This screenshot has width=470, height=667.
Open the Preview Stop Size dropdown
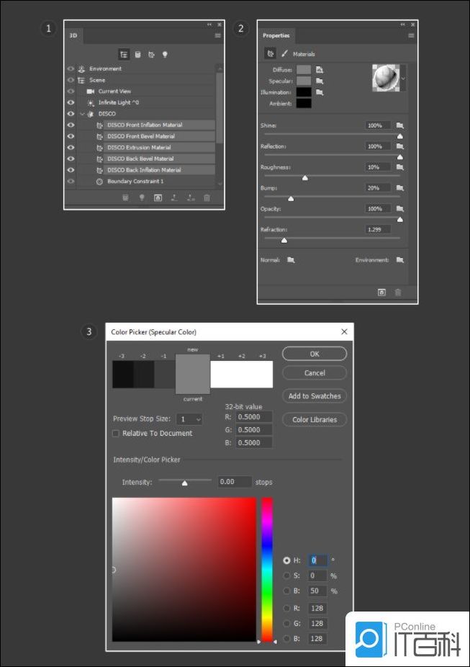(190, 419)
